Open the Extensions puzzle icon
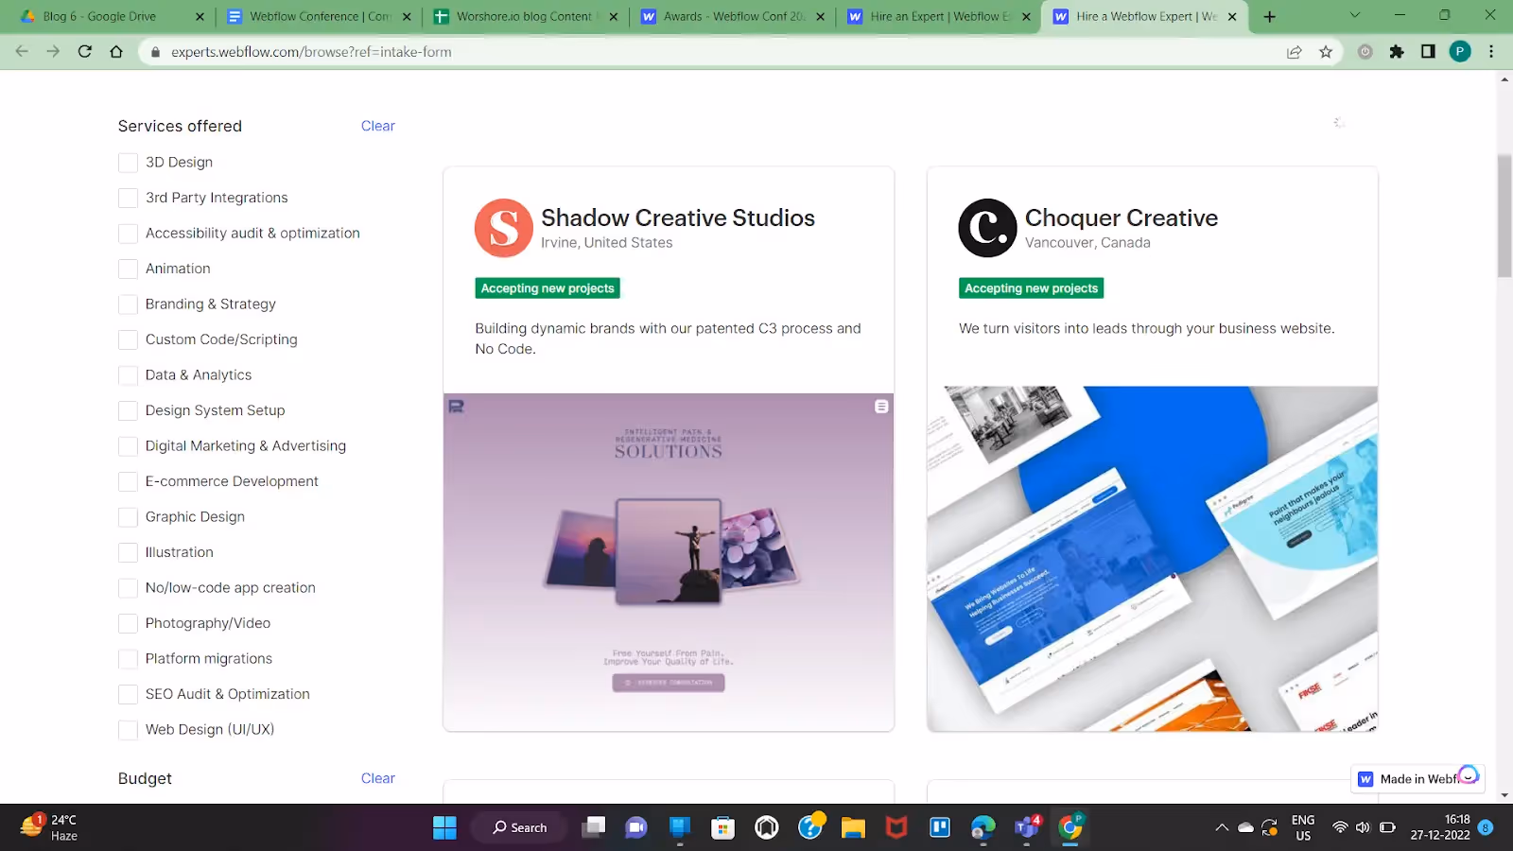 (x=1397, y=52)
